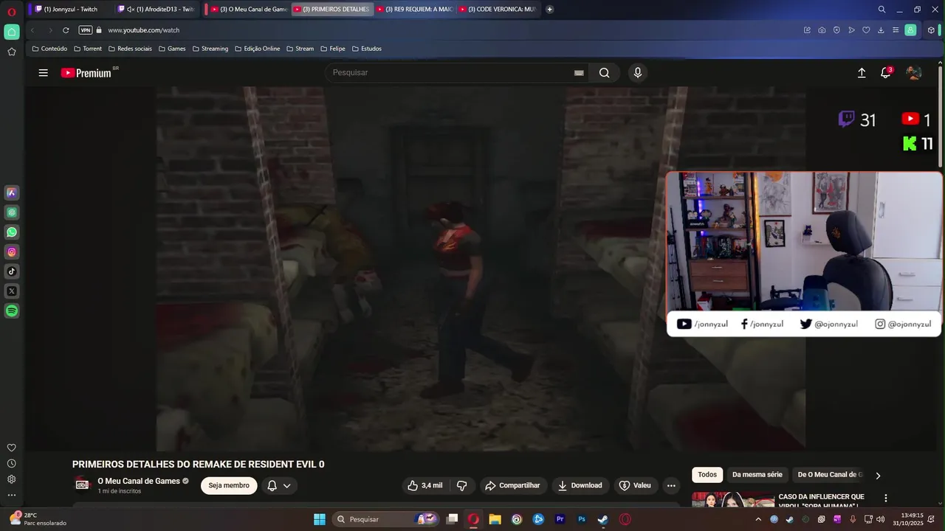Click the Compartilhar share button

512,485
